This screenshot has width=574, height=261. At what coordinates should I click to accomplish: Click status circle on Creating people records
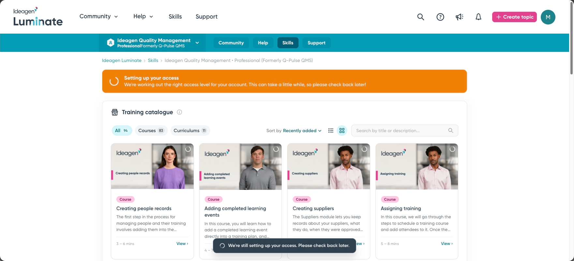click(188, 149)
